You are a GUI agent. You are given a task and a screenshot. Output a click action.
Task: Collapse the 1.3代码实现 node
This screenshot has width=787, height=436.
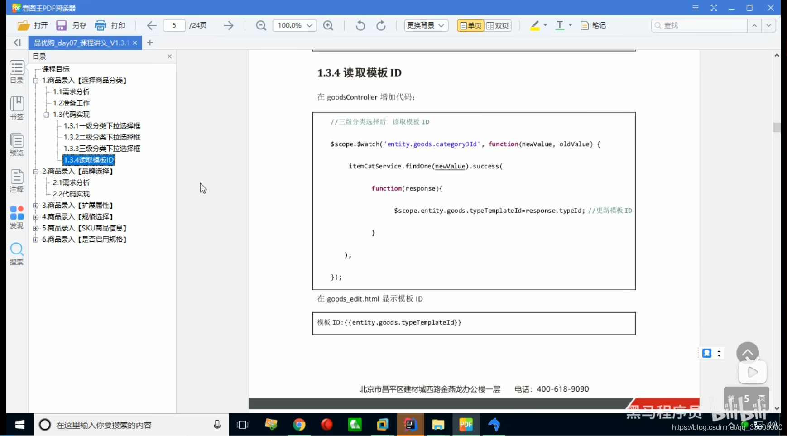tap(46, 115)
